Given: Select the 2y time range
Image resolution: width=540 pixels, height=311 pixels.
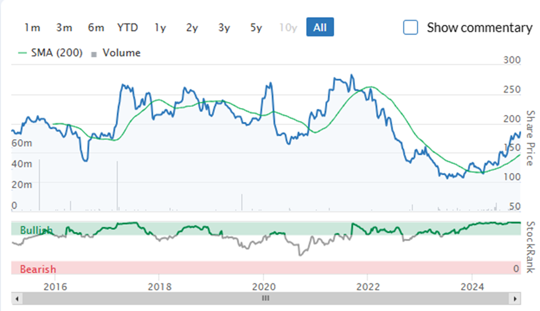Looking at the screenshot, I should tap(192, 27).
